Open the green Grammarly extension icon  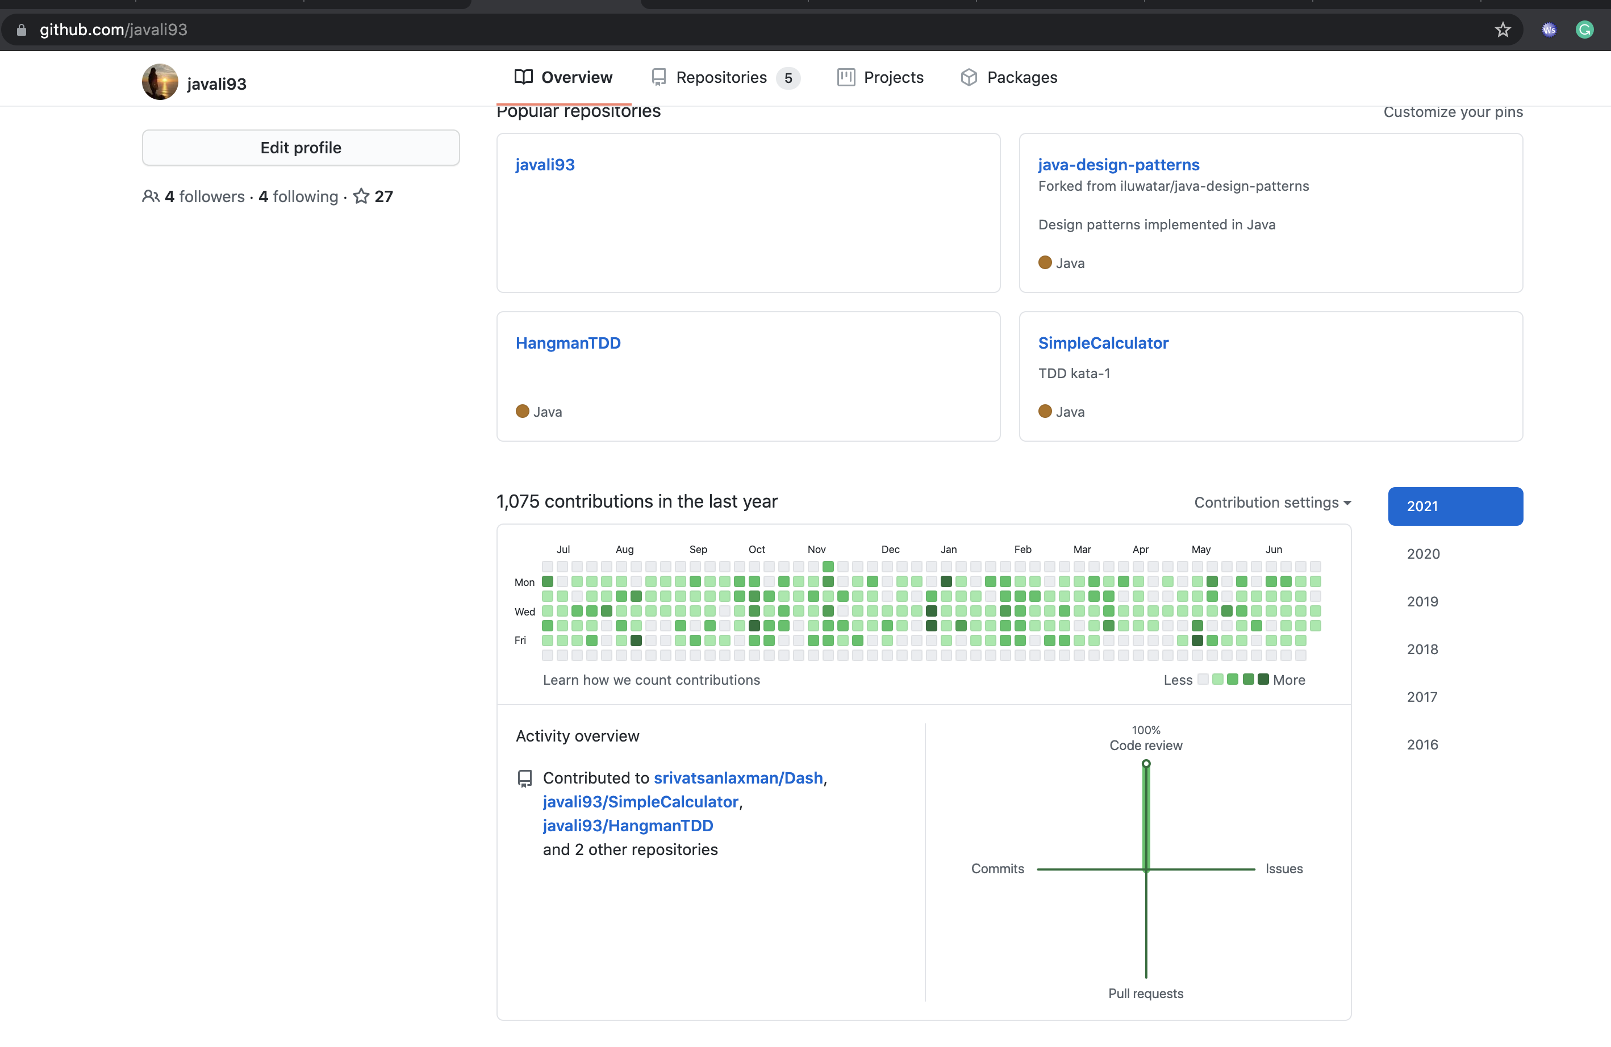[x=1585, y=30]
